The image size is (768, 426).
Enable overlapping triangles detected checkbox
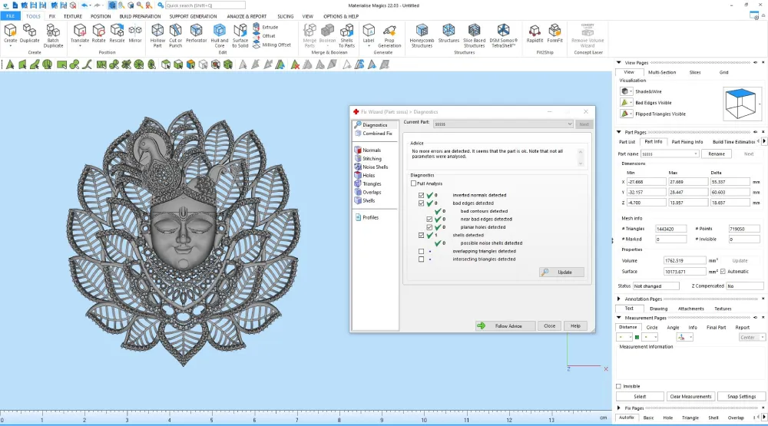421,251
